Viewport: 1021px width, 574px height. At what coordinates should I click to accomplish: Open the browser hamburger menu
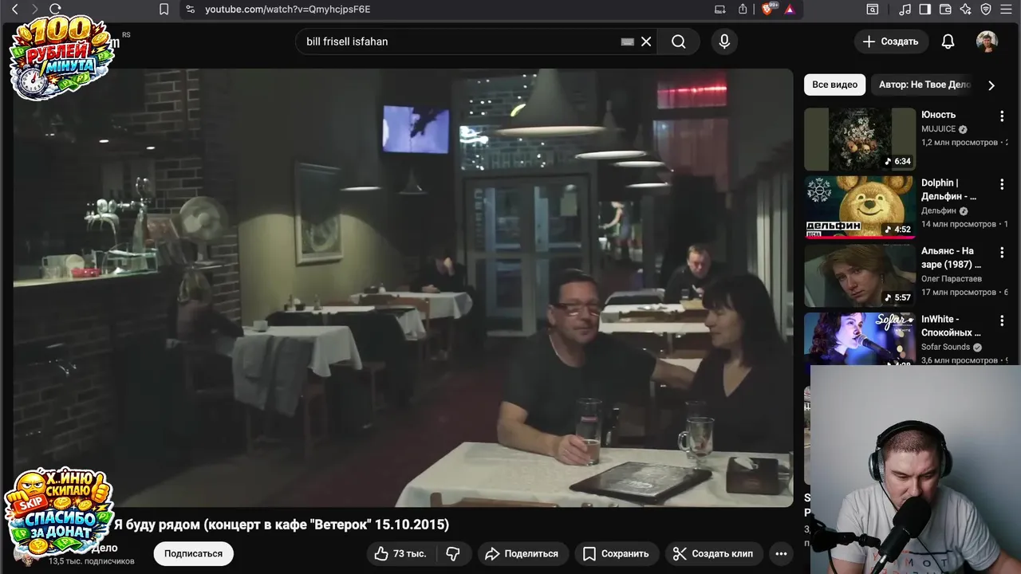coord(1007,10)
